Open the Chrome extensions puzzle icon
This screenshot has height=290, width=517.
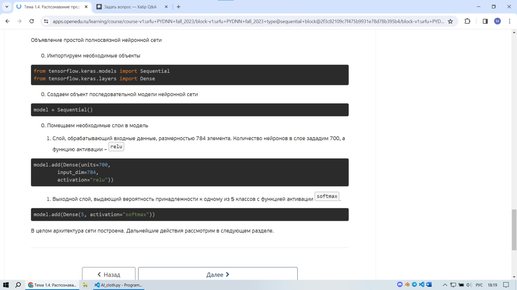467,21
